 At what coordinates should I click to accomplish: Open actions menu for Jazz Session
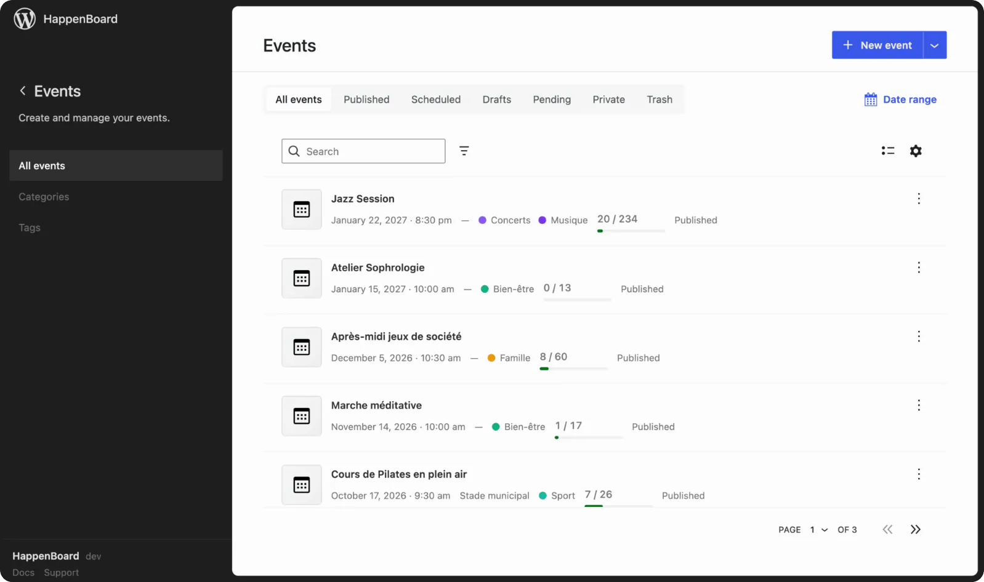[919, 199]
